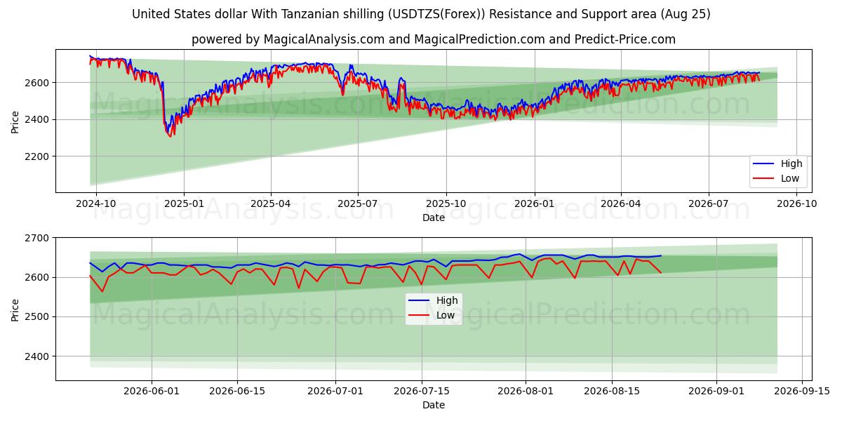This screenshot has width=842, height=421.
Task: Click the 2500 price tick in lower chart
Action: [38, 317]
